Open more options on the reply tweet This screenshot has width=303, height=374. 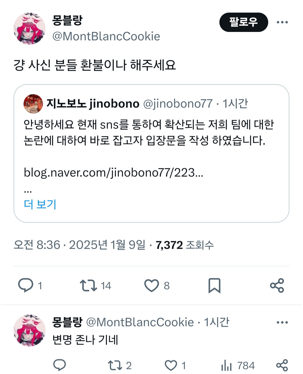point(282,322)
